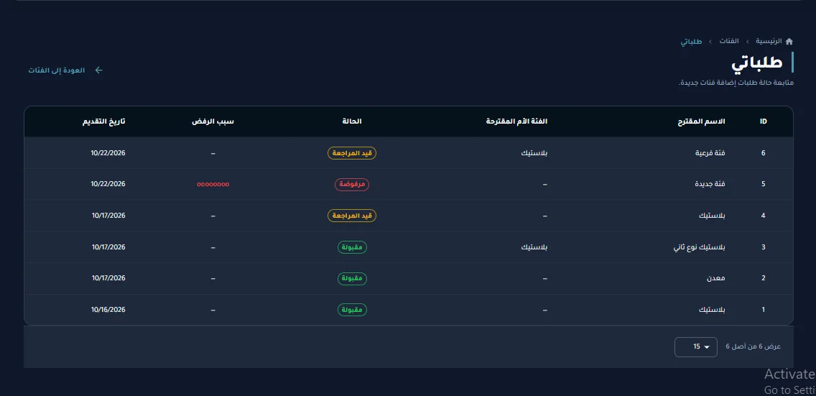This screenshot has width=816, height=396.
Task: Click the مقبولة badge in row 3
Action: [x=352, y=247]
